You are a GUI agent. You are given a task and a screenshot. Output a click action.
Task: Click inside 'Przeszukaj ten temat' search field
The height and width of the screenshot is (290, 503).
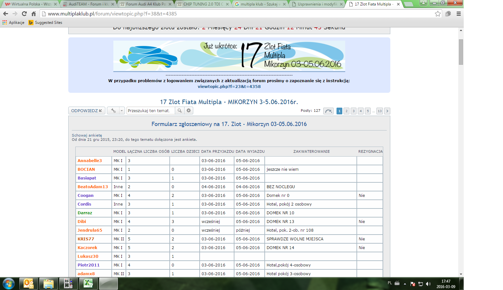click(x=150, y=111)
